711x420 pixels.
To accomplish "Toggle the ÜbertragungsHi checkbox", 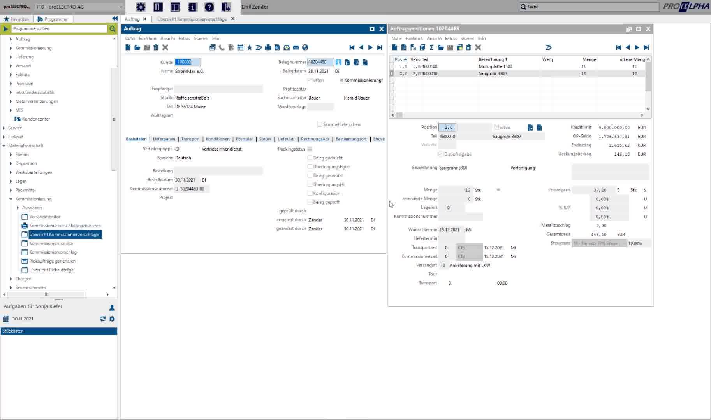I will pyautogui.click(x=310, y=184).
